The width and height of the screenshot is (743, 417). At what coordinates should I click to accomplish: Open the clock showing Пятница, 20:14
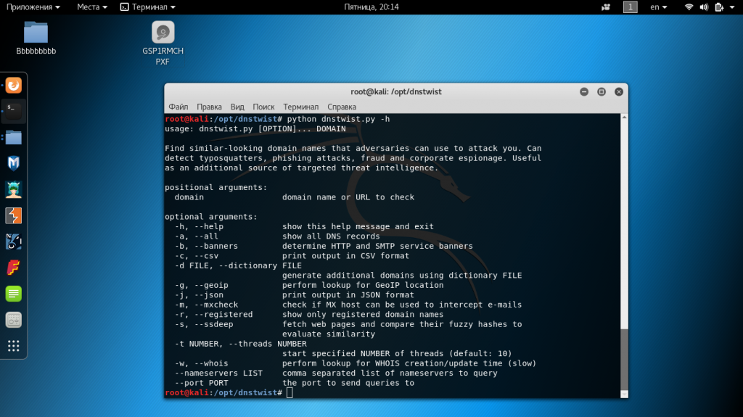tap(371, 7)
